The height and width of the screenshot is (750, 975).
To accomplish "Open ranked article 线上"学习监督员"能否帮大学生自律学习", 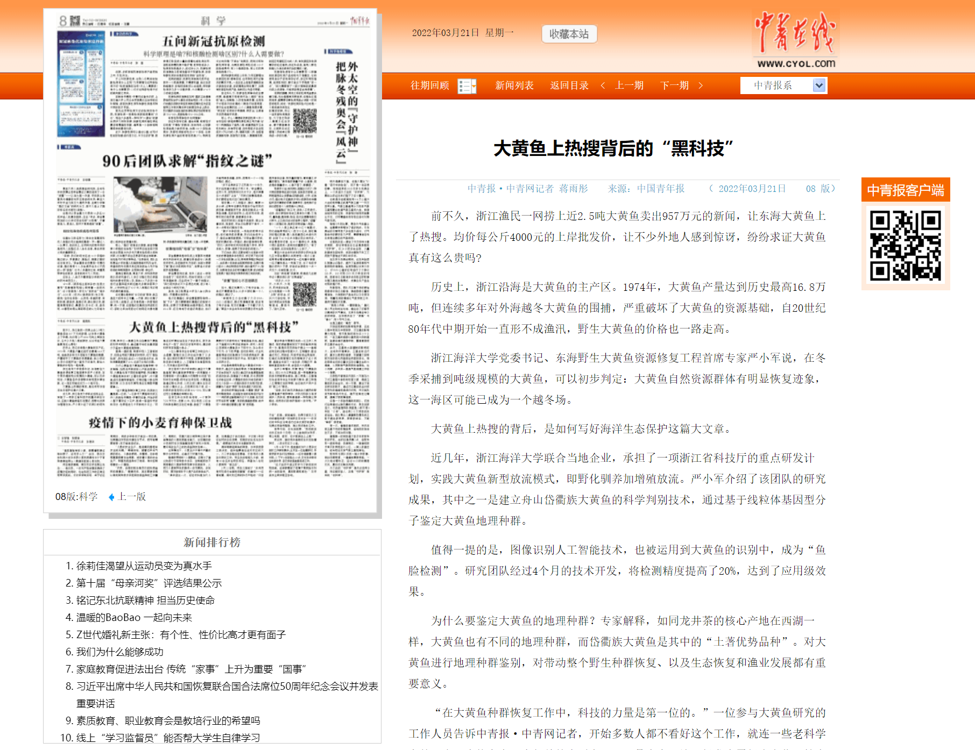I will coord(168,738).
